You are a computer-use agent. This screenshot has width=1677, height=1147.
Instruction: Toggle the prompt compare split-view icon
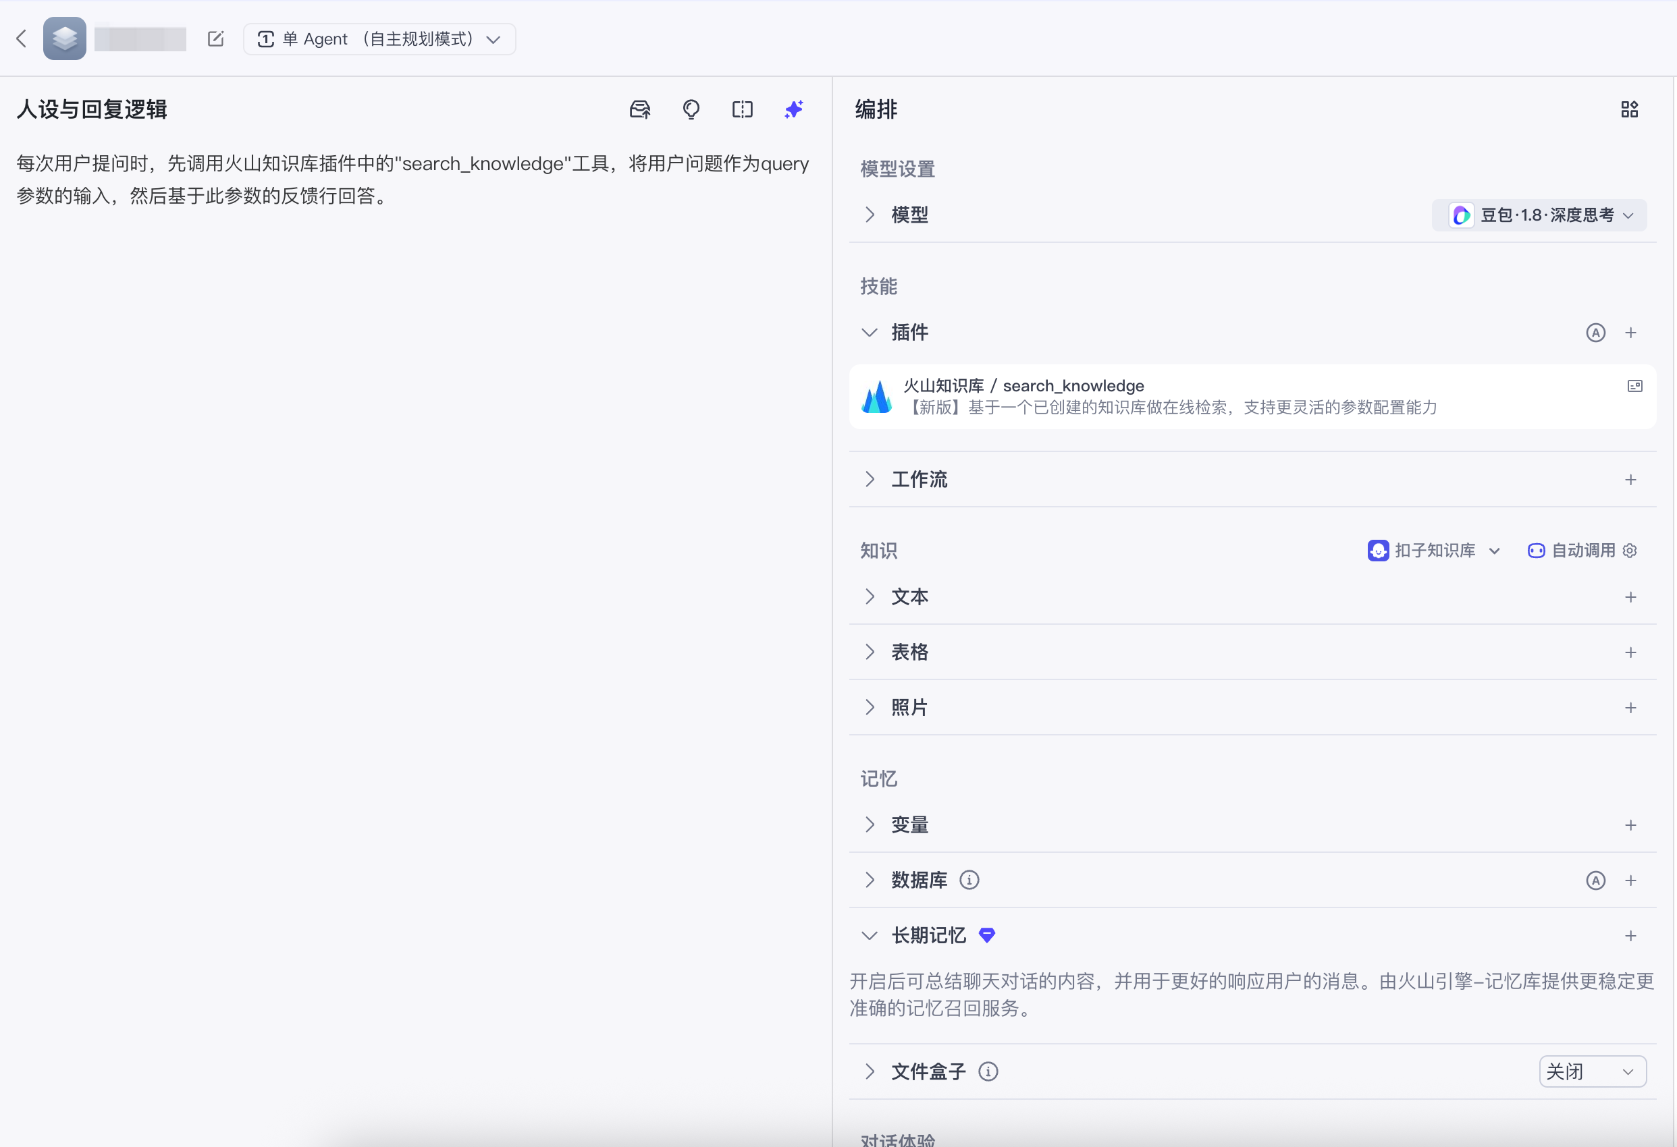[743, 110]
